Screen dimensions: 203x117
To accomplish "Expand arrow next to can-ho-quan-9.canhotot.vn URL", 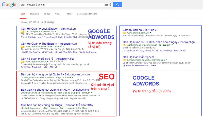I will pyautogui.click(x=56, y=31).
